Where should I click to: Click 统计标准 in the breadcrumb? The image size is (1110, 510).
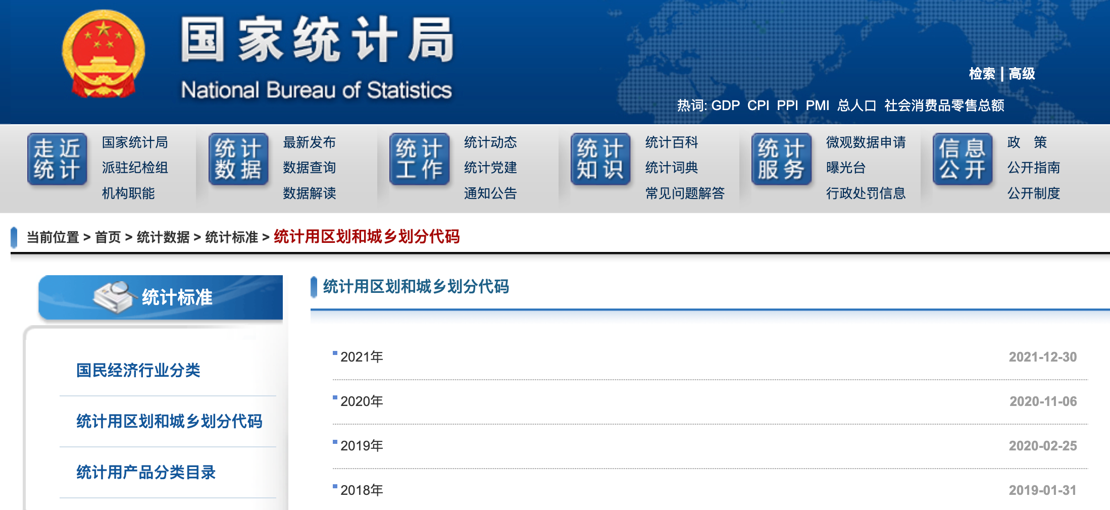click(232, 237)
